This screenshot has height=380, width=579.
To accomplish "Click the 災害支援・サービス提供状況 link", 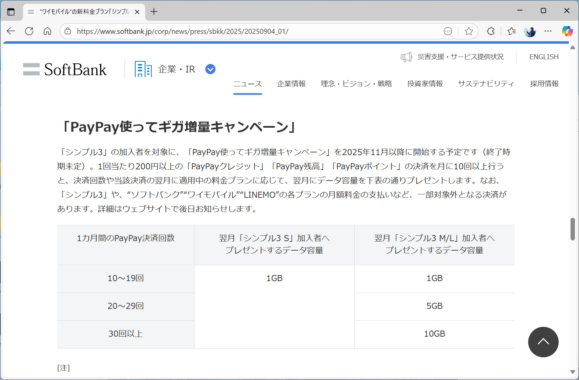I will [x=461, y=57].
